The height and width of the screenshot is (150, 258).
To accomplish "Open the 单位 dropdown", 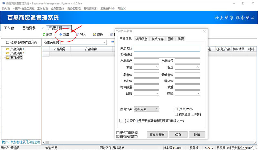I will pyautogui.click(x=157, y=67).
